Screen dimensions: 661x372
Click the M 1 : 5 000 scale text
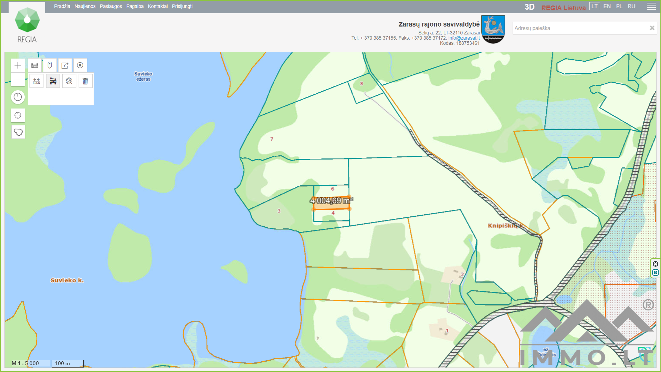point(25,363)
